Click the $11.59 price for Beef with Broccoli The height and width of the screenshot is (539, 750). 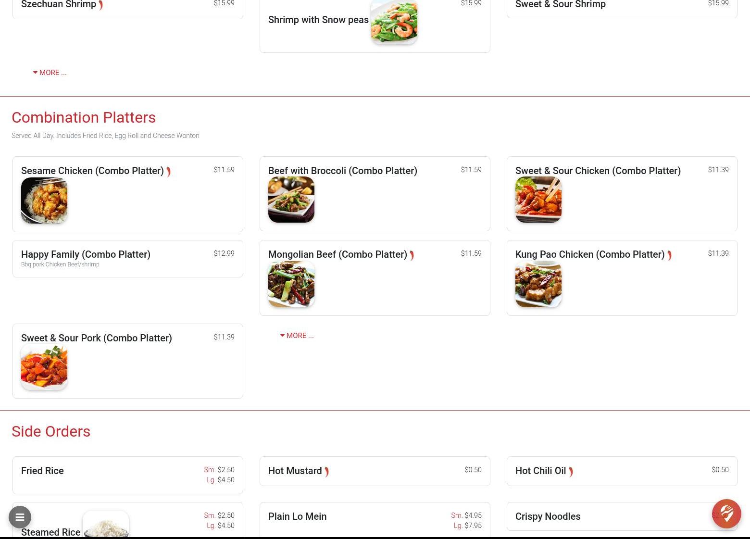(471, 170)
